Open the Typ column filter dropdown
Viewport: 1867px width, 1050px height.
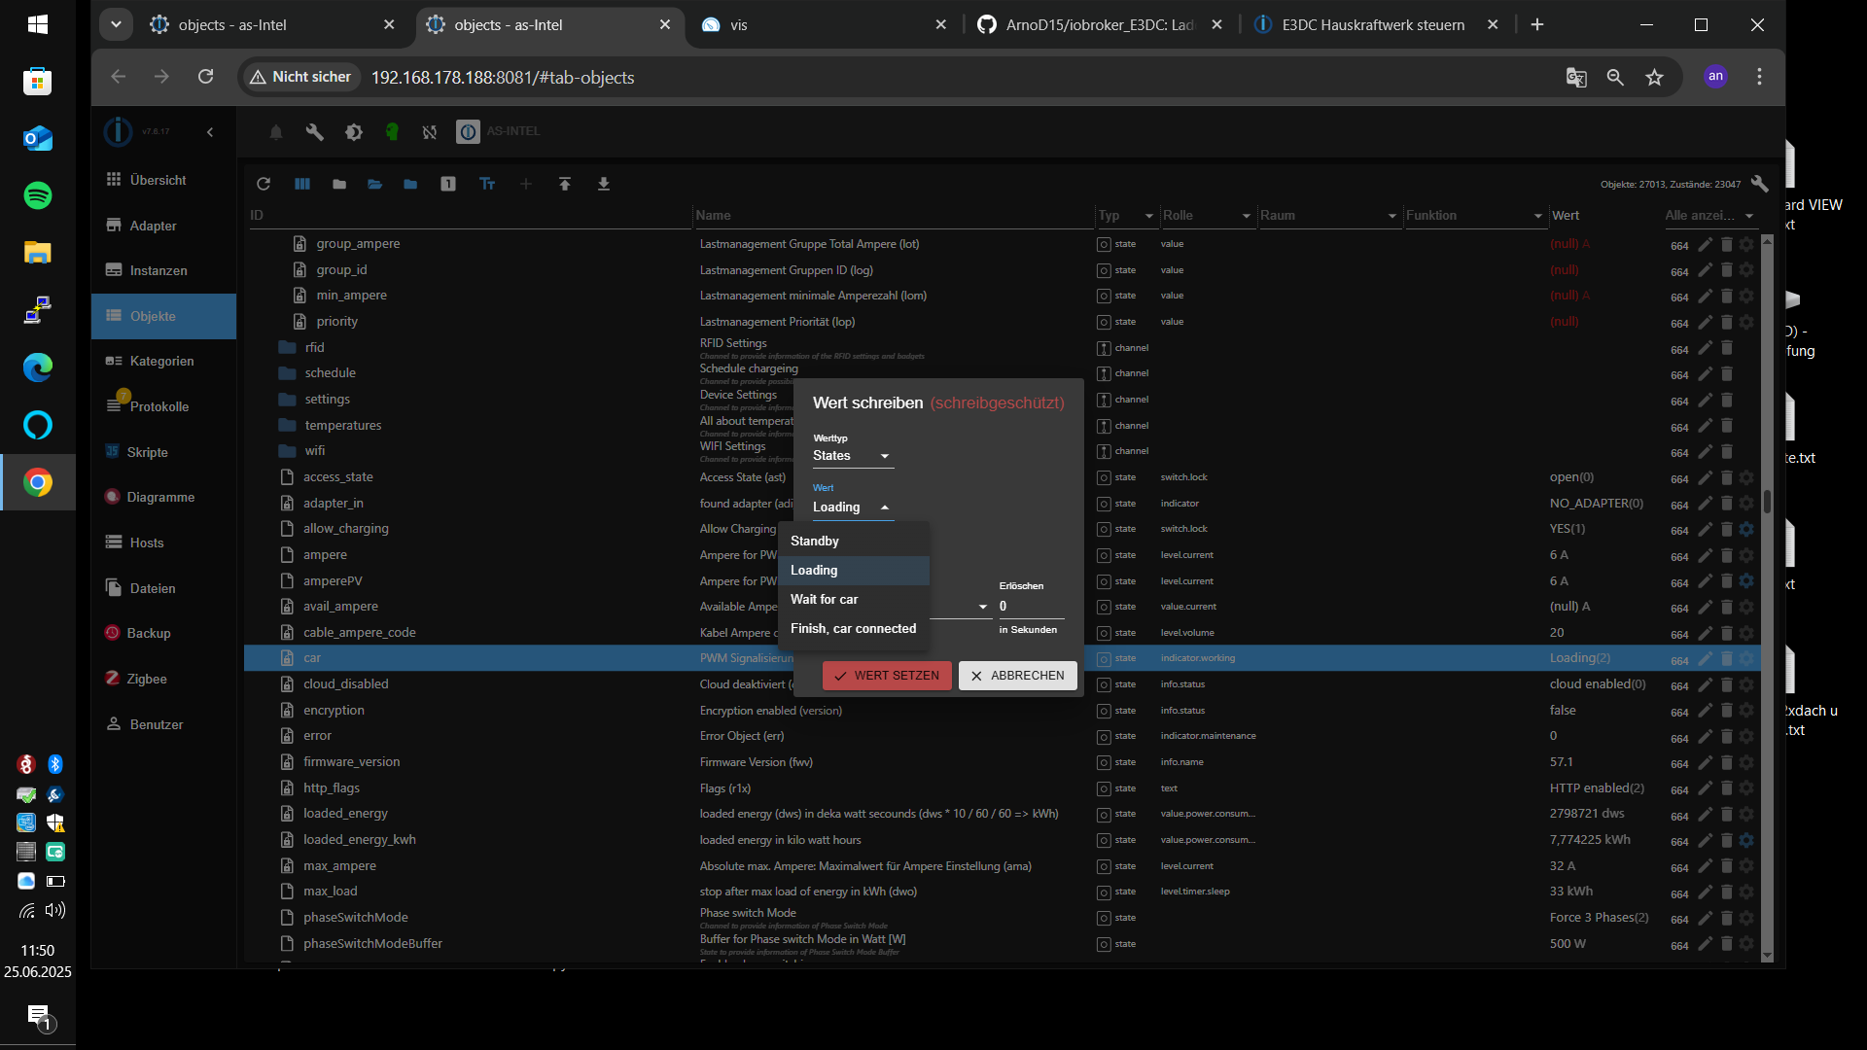point(1148,216)
